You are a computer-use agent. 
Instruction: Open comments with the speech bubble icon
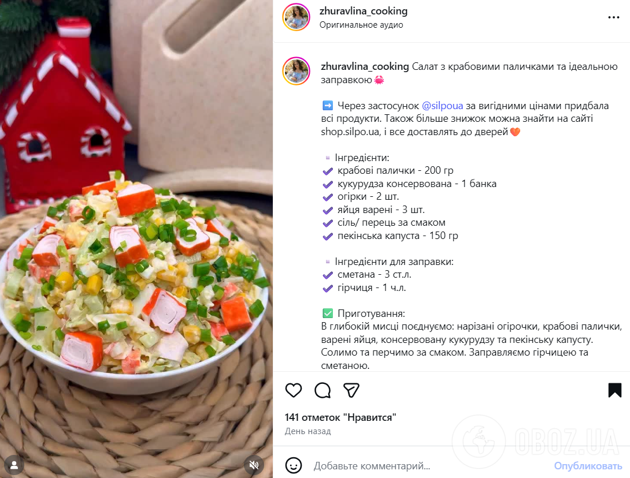(323, 390)
